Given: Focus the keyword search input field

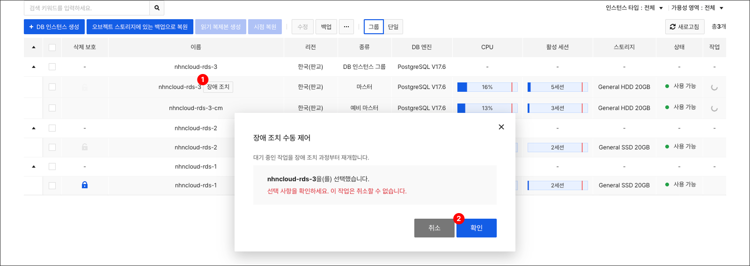Looking at the screenshot, I should pos(87,8).
